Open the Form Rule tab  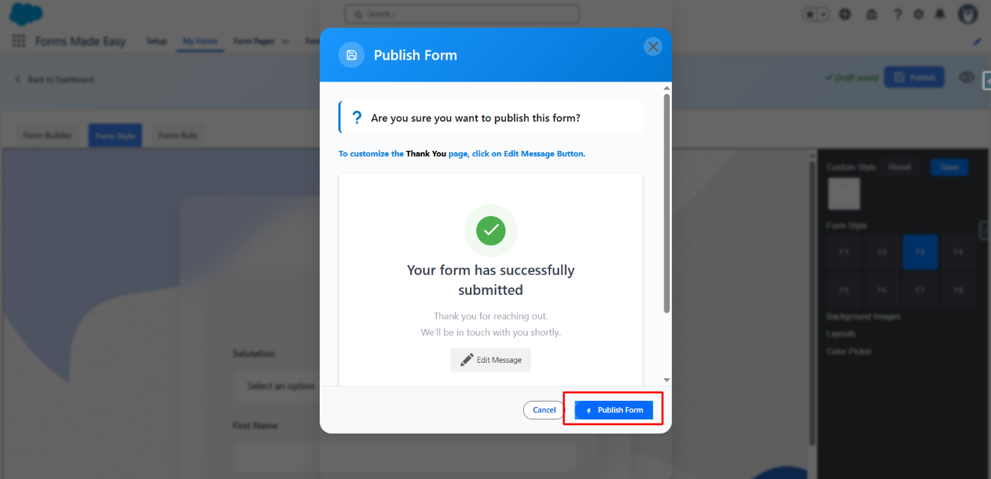(x=178, y=136)
